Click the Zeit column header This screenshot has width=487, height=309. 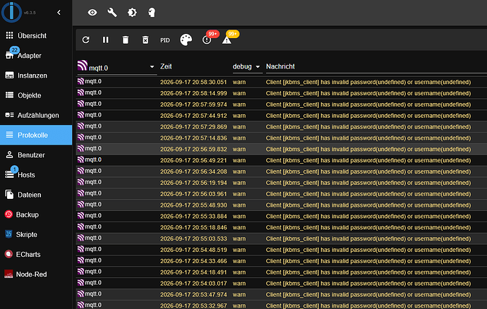click(x=166, y=66)
